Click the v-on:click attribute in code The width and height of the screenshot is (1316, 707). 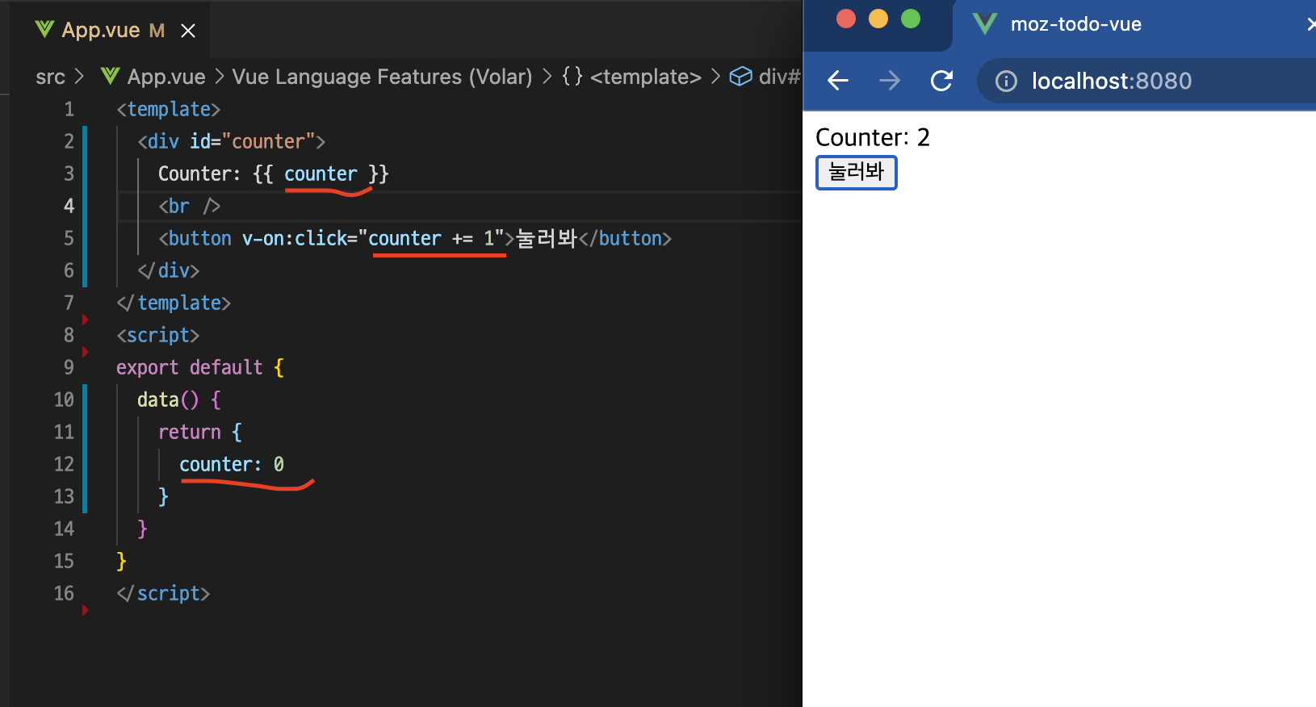(295, 238)
